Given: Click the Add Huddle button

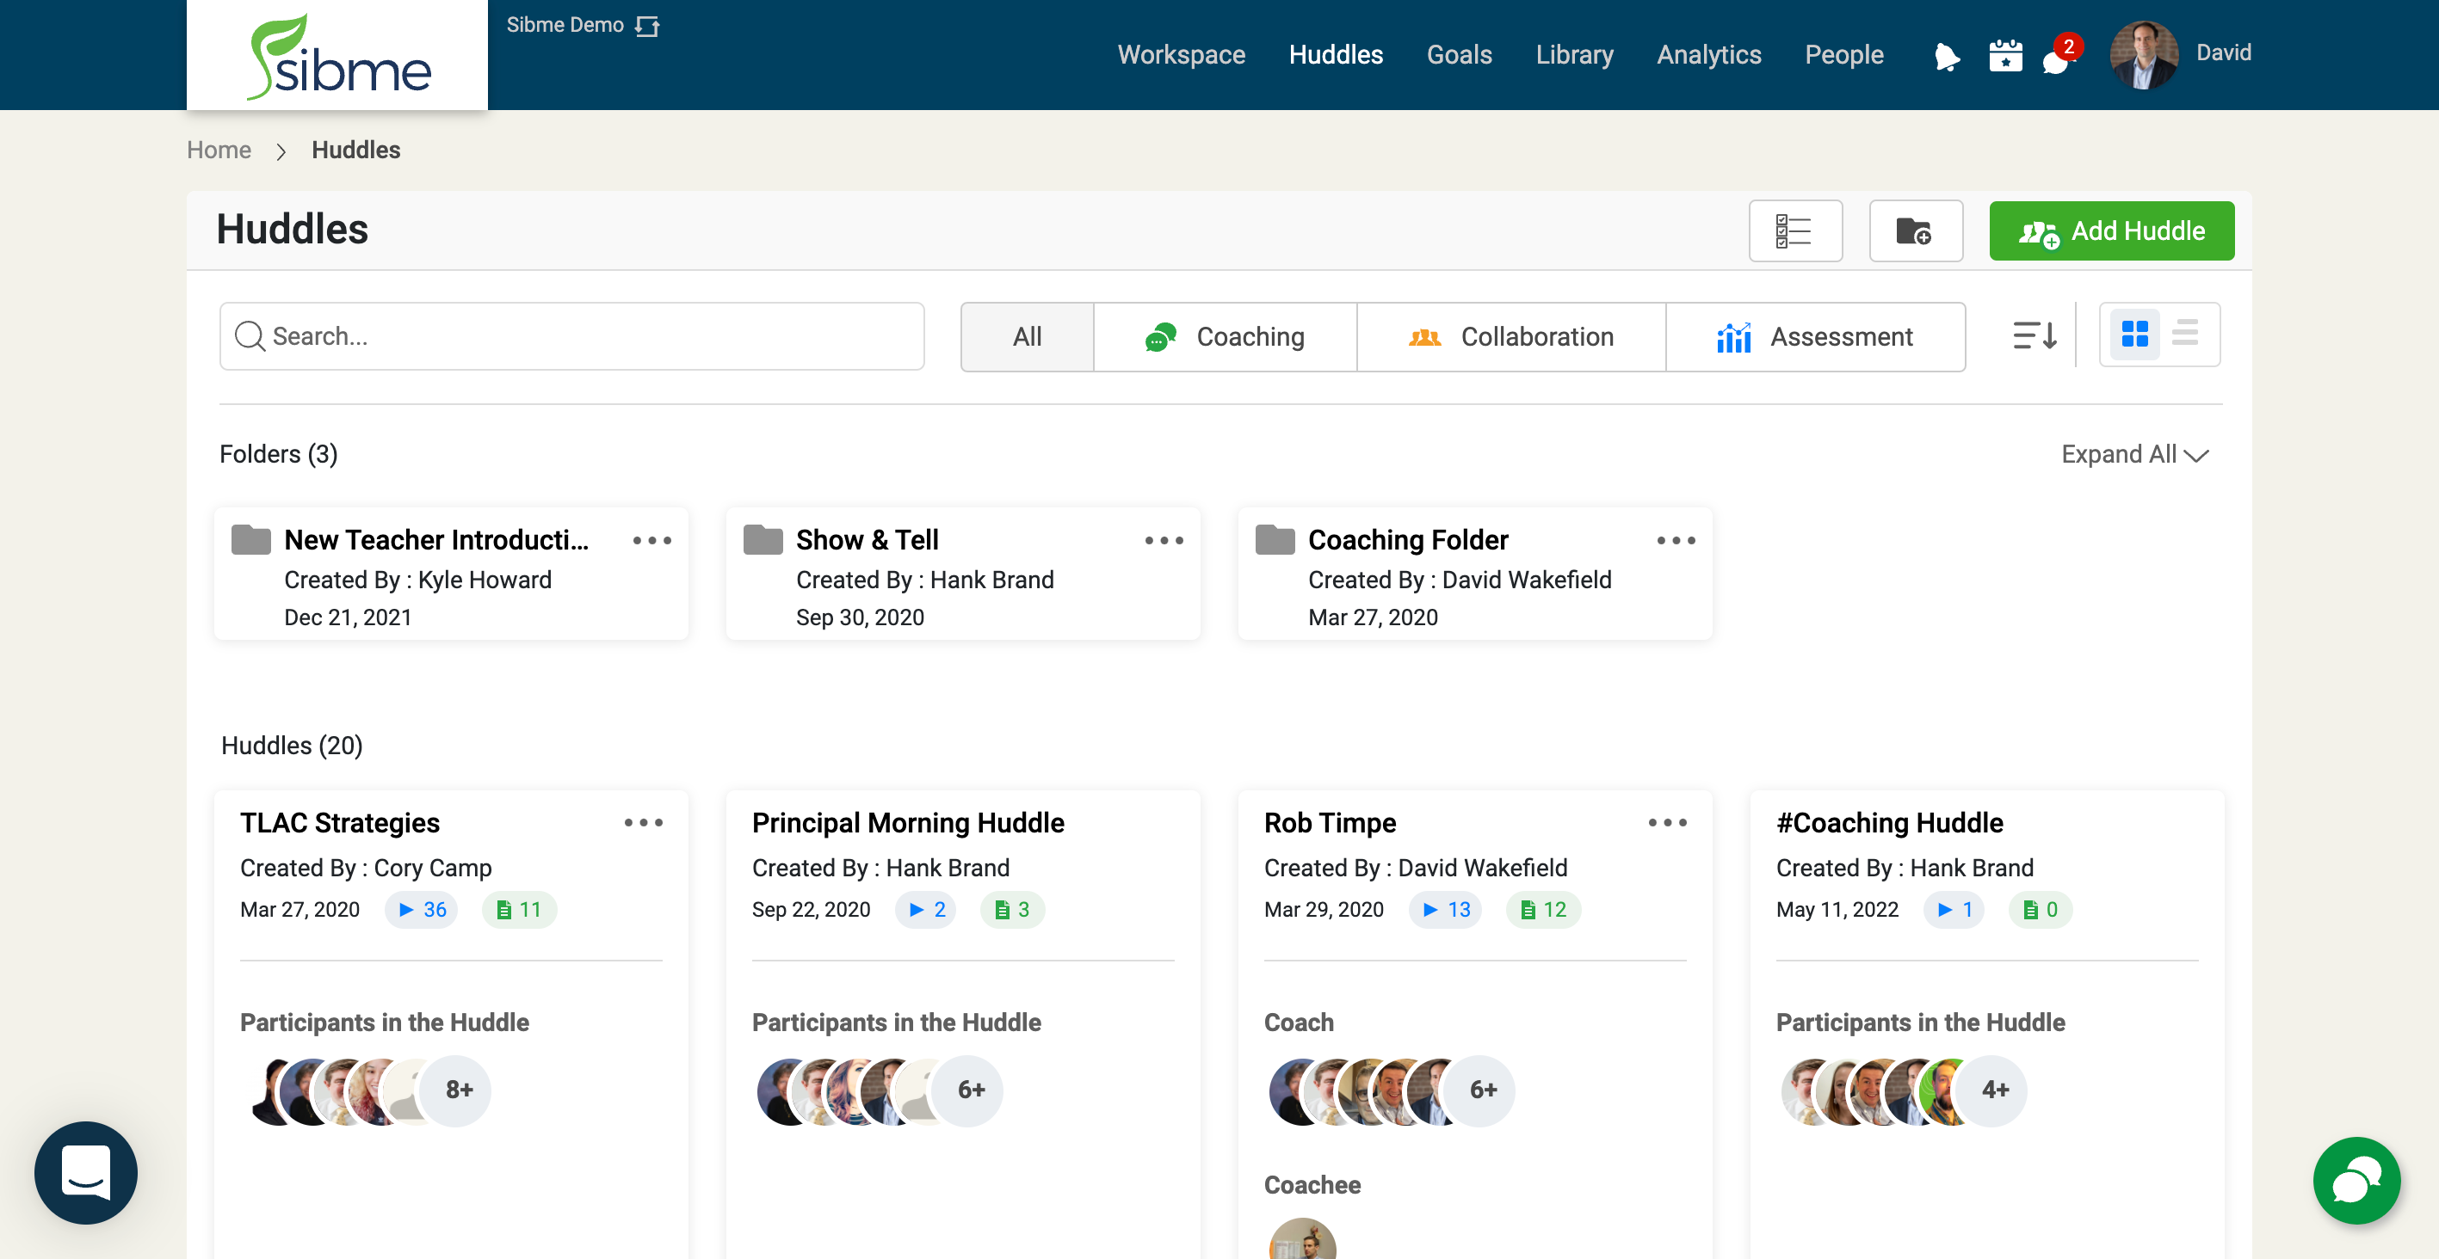Looking at the screenshot, I should click(x=2110, y=230).
